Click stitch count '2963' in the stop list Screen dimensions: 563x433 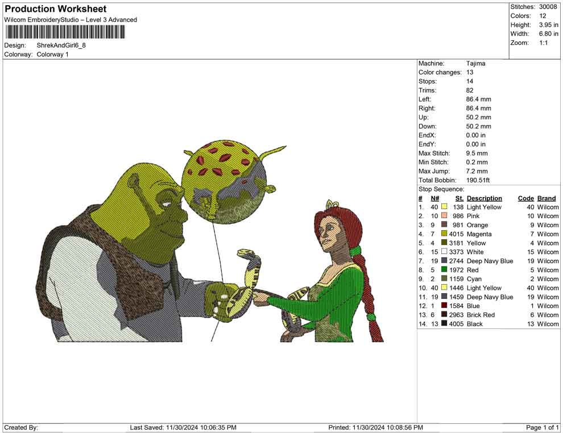(x=456, y=315)
